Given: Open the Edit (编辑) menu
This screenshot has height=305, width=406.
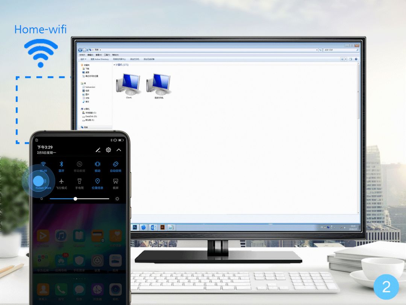Looking at the screenshot, I should [x=90, y=55].
